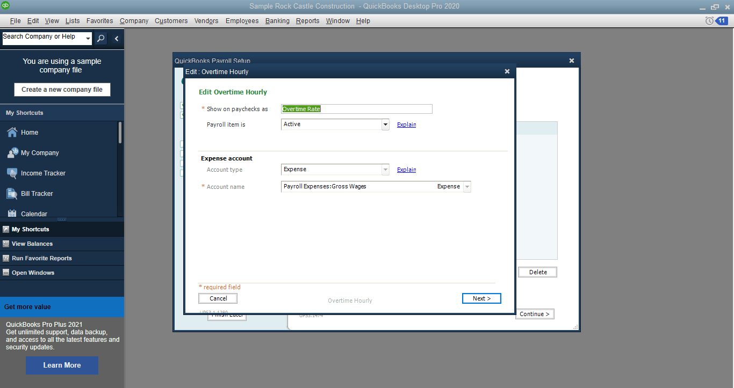Open the Account name dropdown arrow
The width and height of the screenshot is (734, 388).
click(467, 187)
